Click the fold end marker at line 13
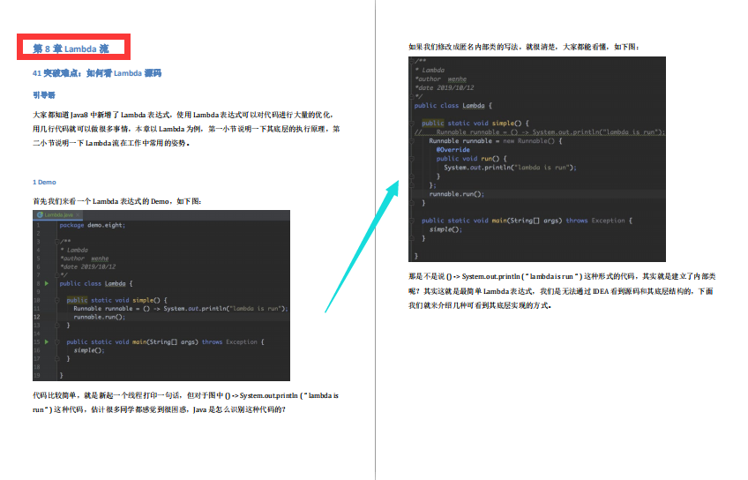Viewport: 748px width, 480px height. click(x=56, y=325)
